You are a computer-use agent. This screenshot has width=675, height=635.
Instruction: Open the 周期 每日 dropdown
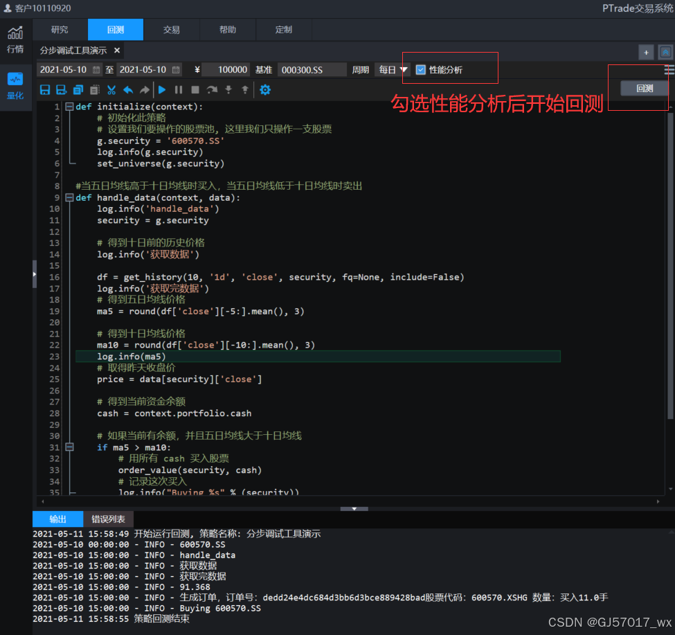392,70
